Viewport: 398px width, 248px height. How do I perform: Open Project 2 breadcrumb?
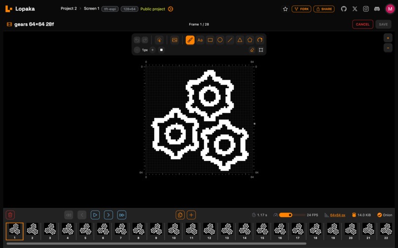[x=69, y=8]
